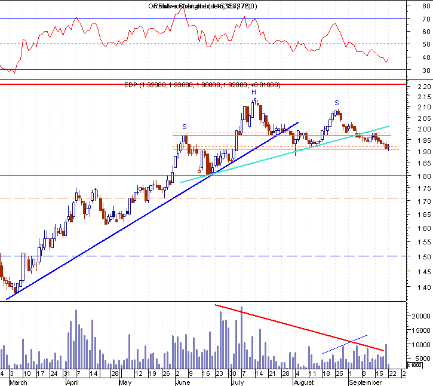Select the red falling volume trendline

(299, 327)
